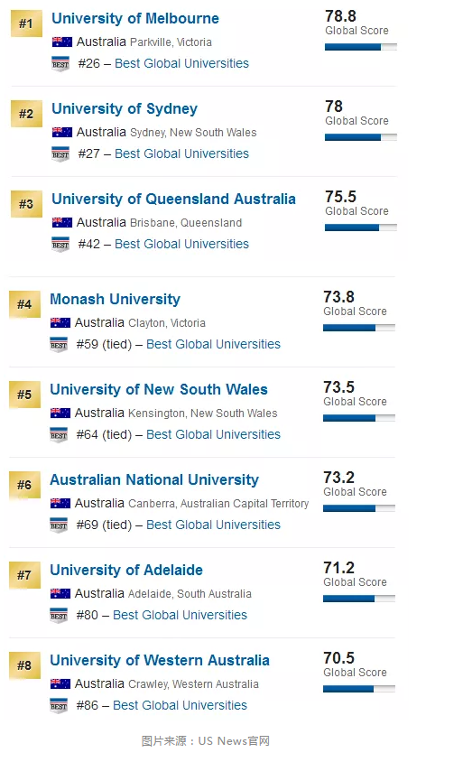Open the University of Melbourne link

(x=135, y=18)
